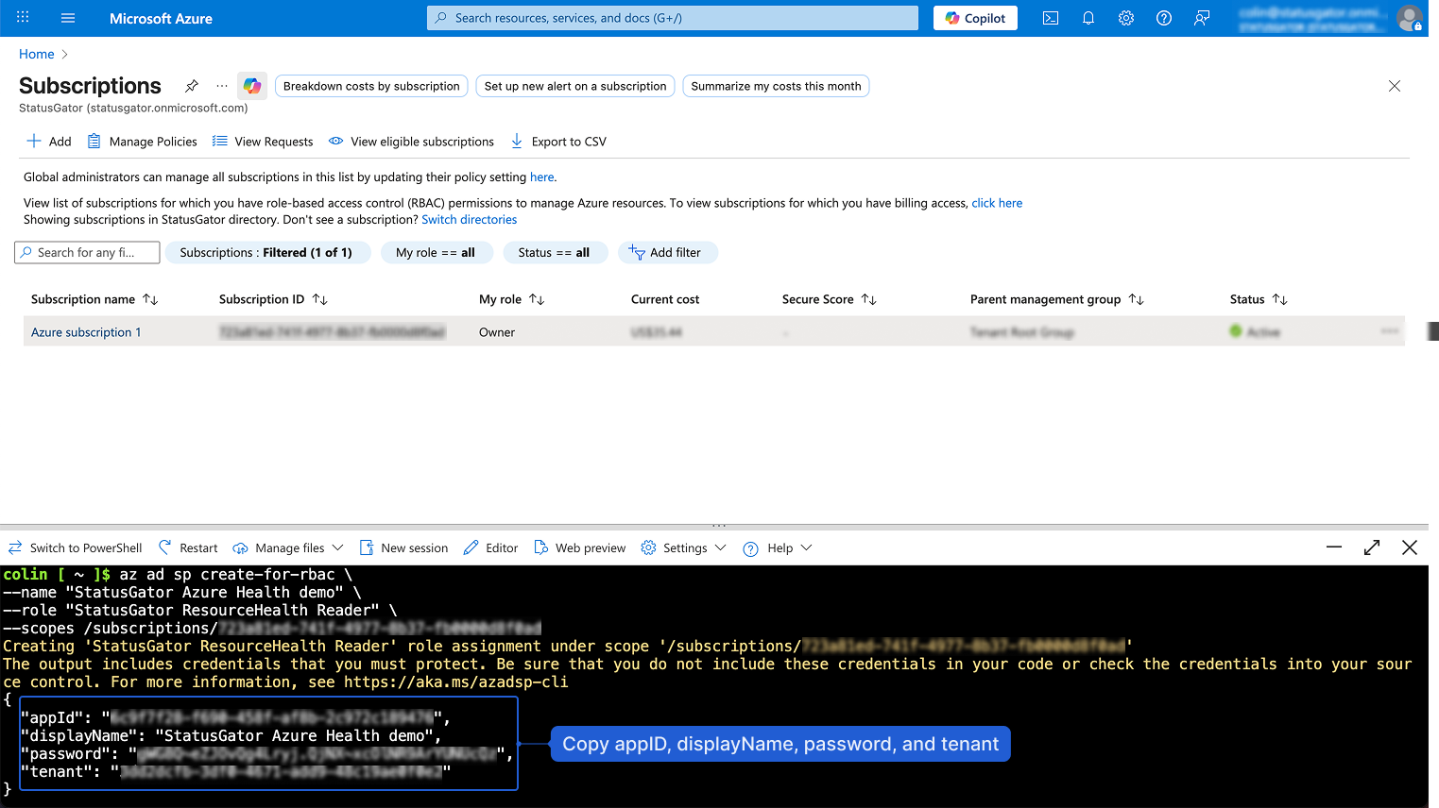Image resolution: width=1439 pixels, height=808 pixels.
Task: Open the Subscriptions Filtered filter pill
Action: coord(267,252)
